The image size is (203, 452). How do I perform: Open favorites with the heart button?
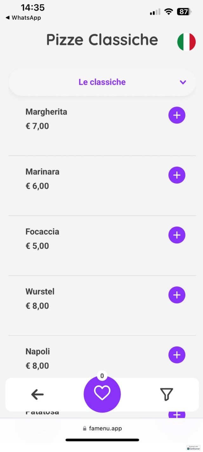[x=102, y=394]
